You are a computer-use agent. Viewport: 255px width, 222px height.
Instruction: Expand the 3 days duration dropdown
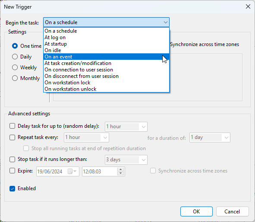(x=143, y=160)
